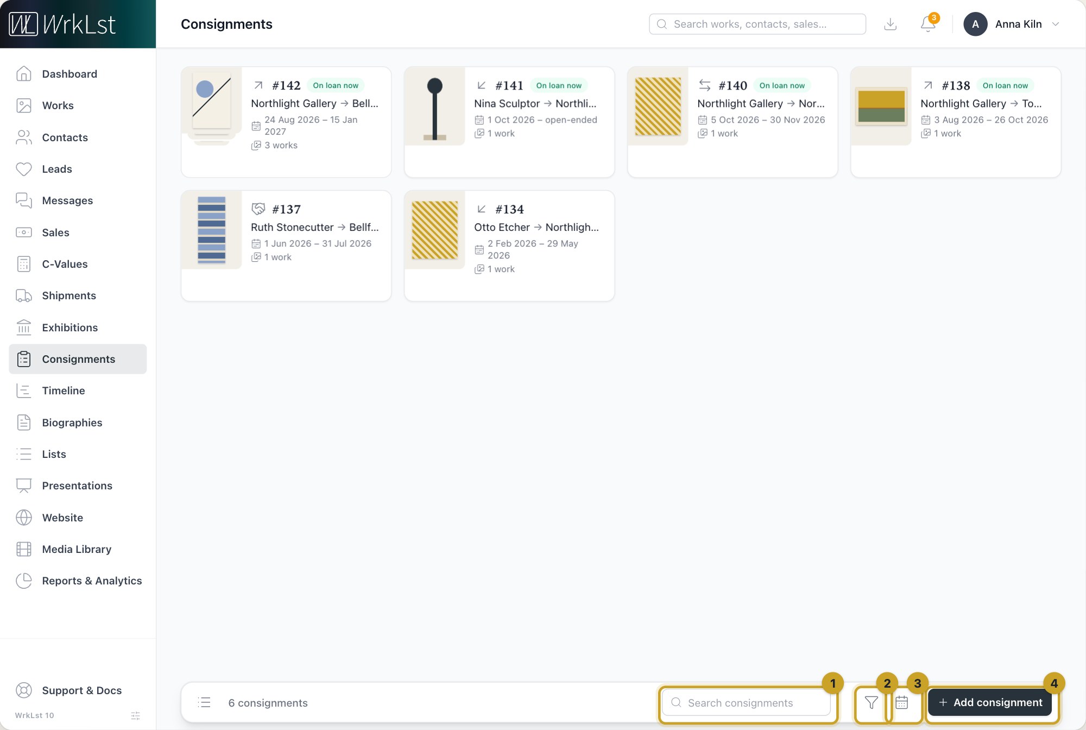
Task: Open consignment #140 striped artwork thumbnail
Action: [x=658, y=106]
